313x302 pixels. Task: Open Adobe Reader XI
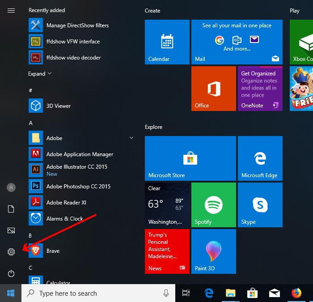coord(82,202)
